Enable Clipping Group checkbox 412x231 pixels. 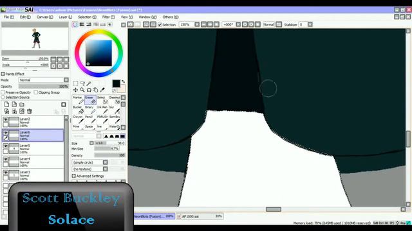point(36,92)
